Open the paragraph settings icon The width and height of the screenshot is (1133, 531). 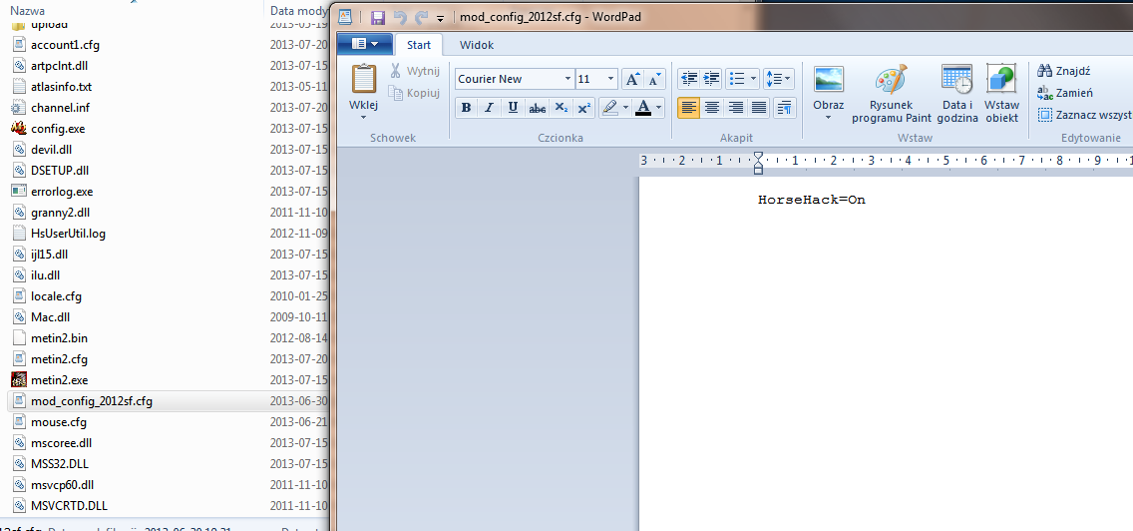[783, 108]
